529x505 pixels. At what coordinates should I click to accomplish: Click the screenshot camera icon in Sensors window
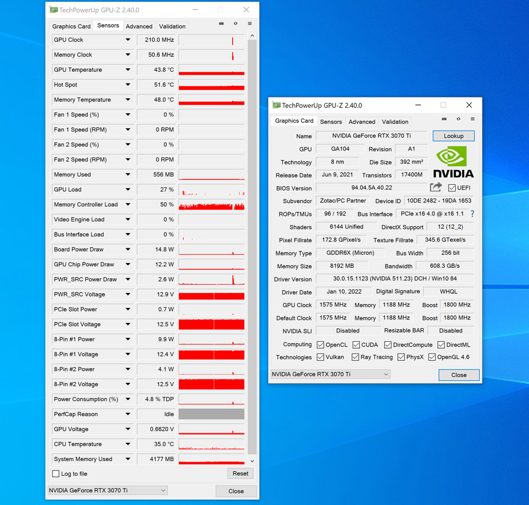222,23
